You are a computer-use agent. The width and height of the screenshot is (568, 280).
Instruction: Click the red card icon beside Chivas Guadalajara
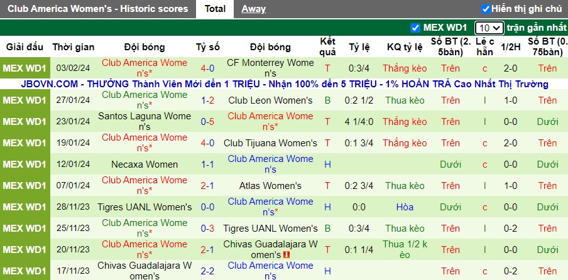pos(287,256)
